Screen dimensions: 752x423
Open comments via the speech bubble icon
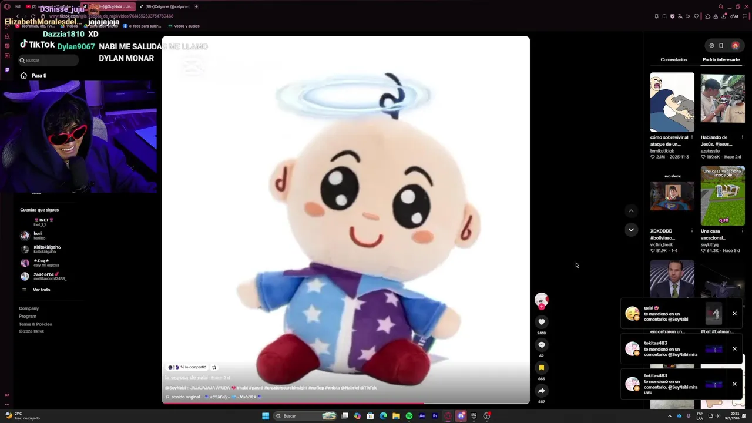coord(542,345)
